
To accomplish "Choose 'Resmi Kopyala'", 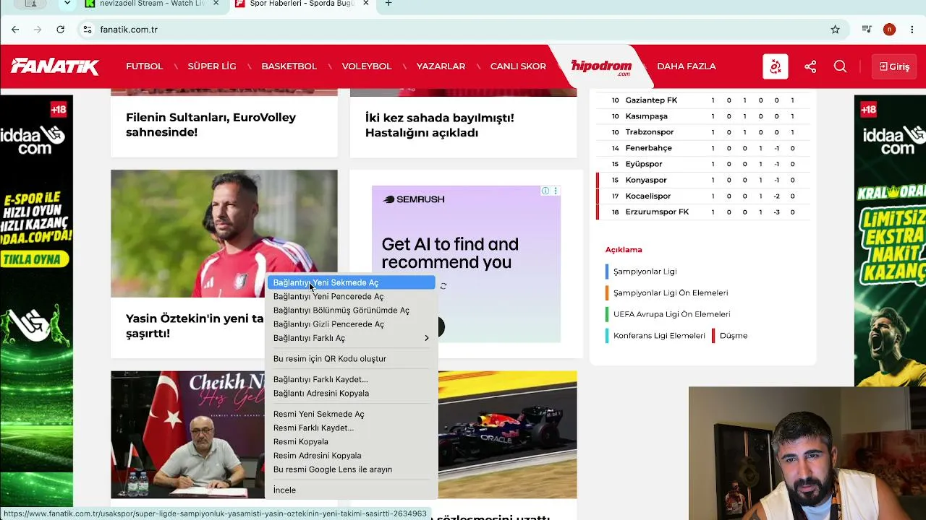I will [x=352, y=441].
